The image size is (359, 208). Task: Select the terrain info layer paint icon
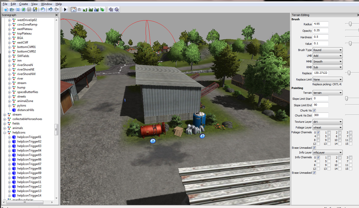97,9
